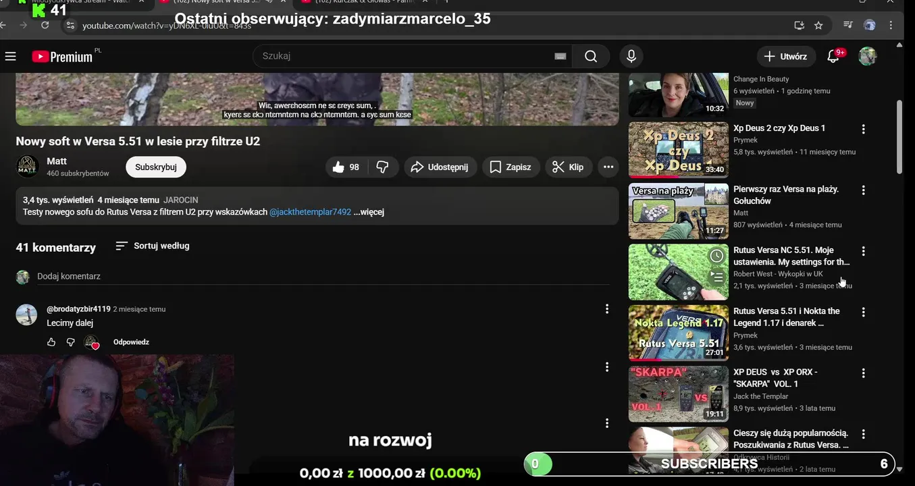
Task: Open Nokta Legend 1.17 video thumbnail
Action: click(x=679, y=333)
